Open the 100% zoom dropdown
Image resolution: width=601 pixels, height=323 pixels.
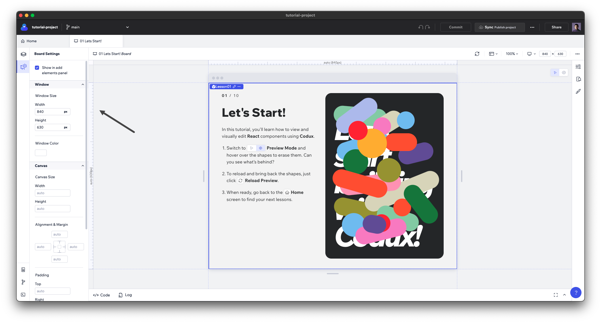tap(512, 54)
